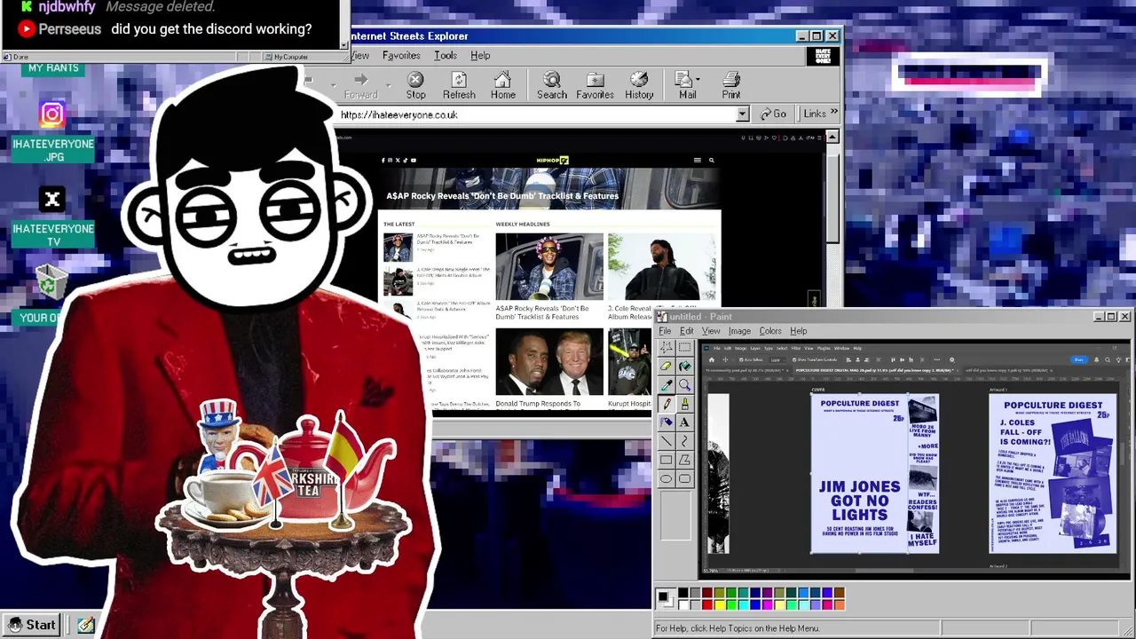Pick the yellow swatch in Paint palette
This screenshot has height=639, width=1136.
pos(719,604)
